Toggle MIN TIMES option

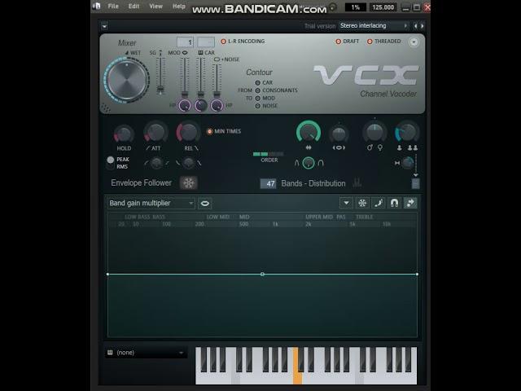[224, 131]
